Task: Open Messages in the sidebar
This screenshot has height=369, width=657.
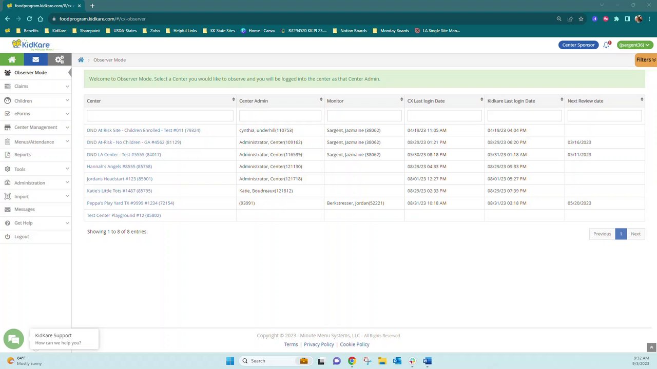Action: pyautogui.click(x=36, y=210)
